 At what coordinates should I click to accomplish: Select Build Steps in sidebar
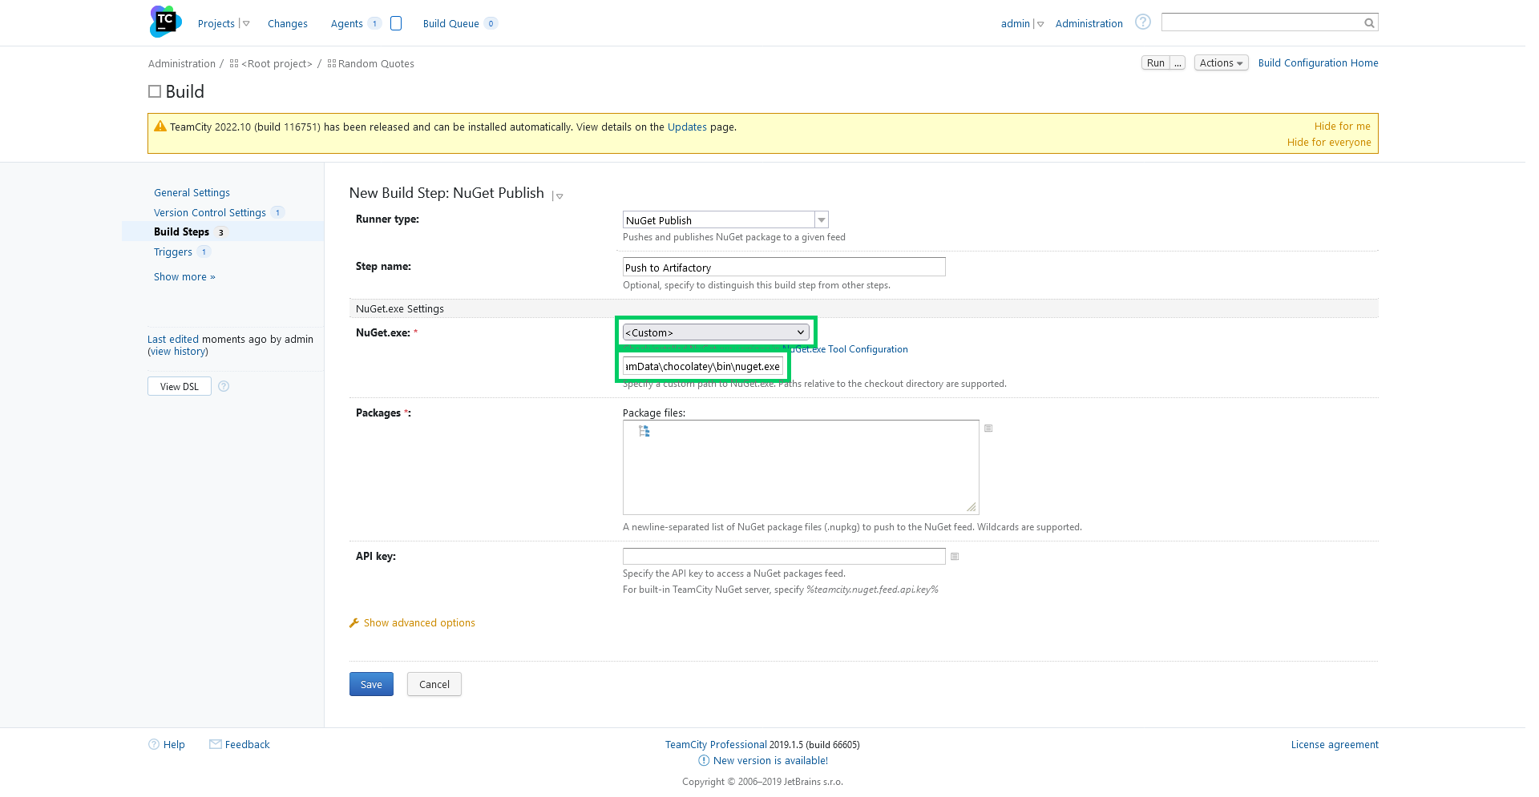pos(181,231)
